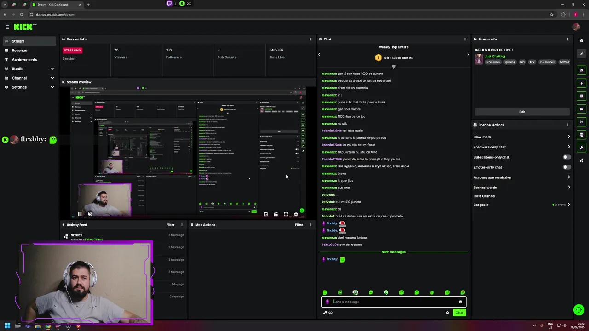
Task: Toggle the chat bubble widget in right rail
Action: [582, 109]
